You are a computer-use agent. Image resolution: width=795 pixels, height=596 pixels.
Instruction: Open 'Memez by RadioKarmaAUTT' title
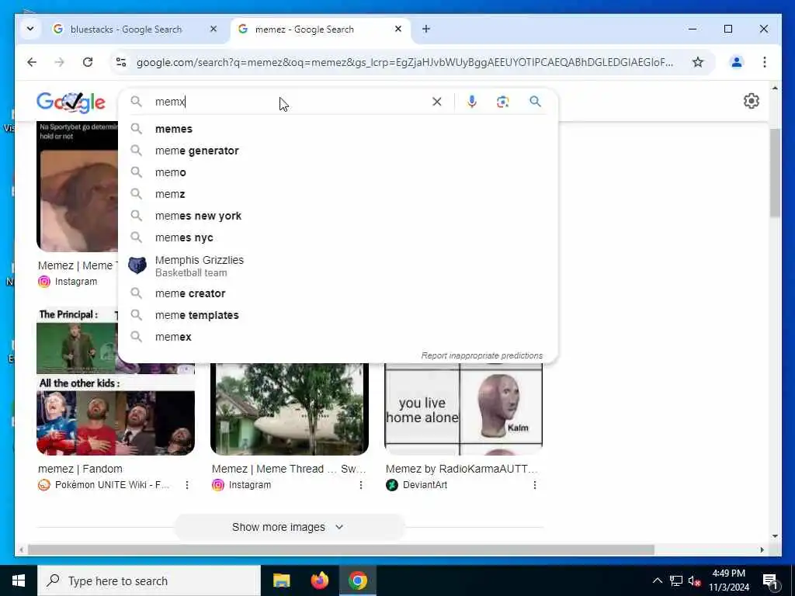[461, 469]
